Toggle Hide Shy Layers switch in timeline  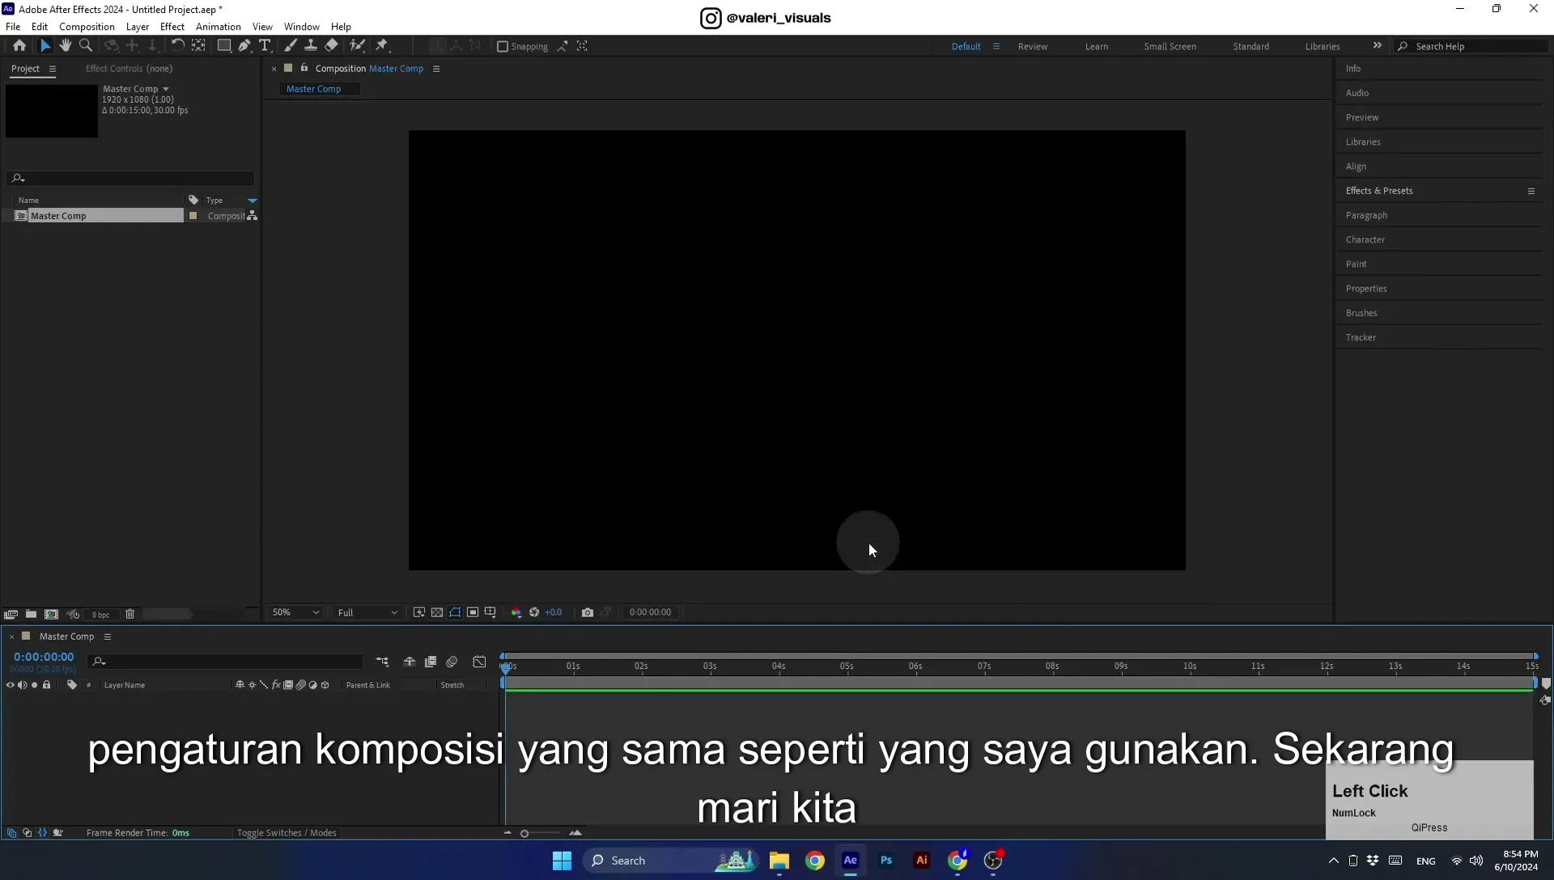(410, 662)
